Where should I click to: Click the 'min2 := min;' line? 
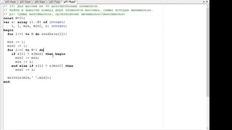27,58
